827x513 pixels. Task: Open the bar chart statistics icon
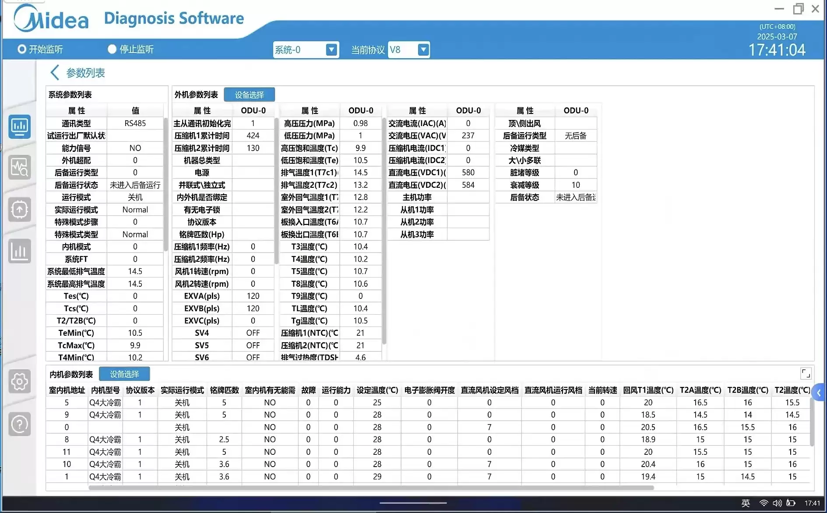(x=19, y=251)
